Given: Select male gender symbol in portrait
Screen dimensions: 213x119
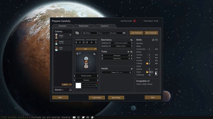Looking at the screenshot, I should (80, 53).
